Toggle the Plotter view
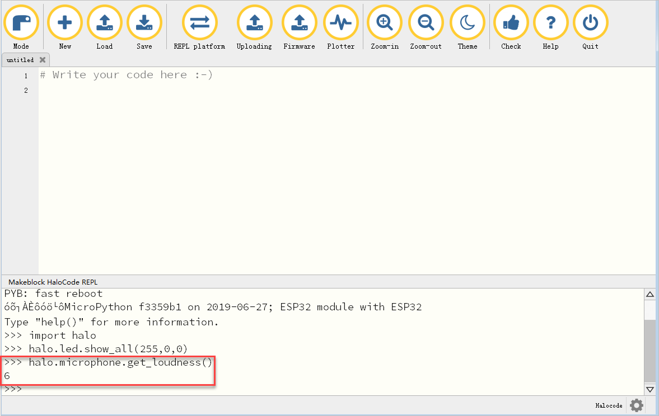Viewport: 659px width, 416px height. [340, 23]
